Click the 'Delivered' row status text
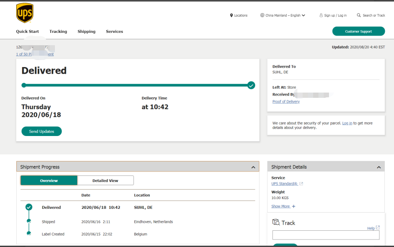The image size is (394, 247). point(51,208)
